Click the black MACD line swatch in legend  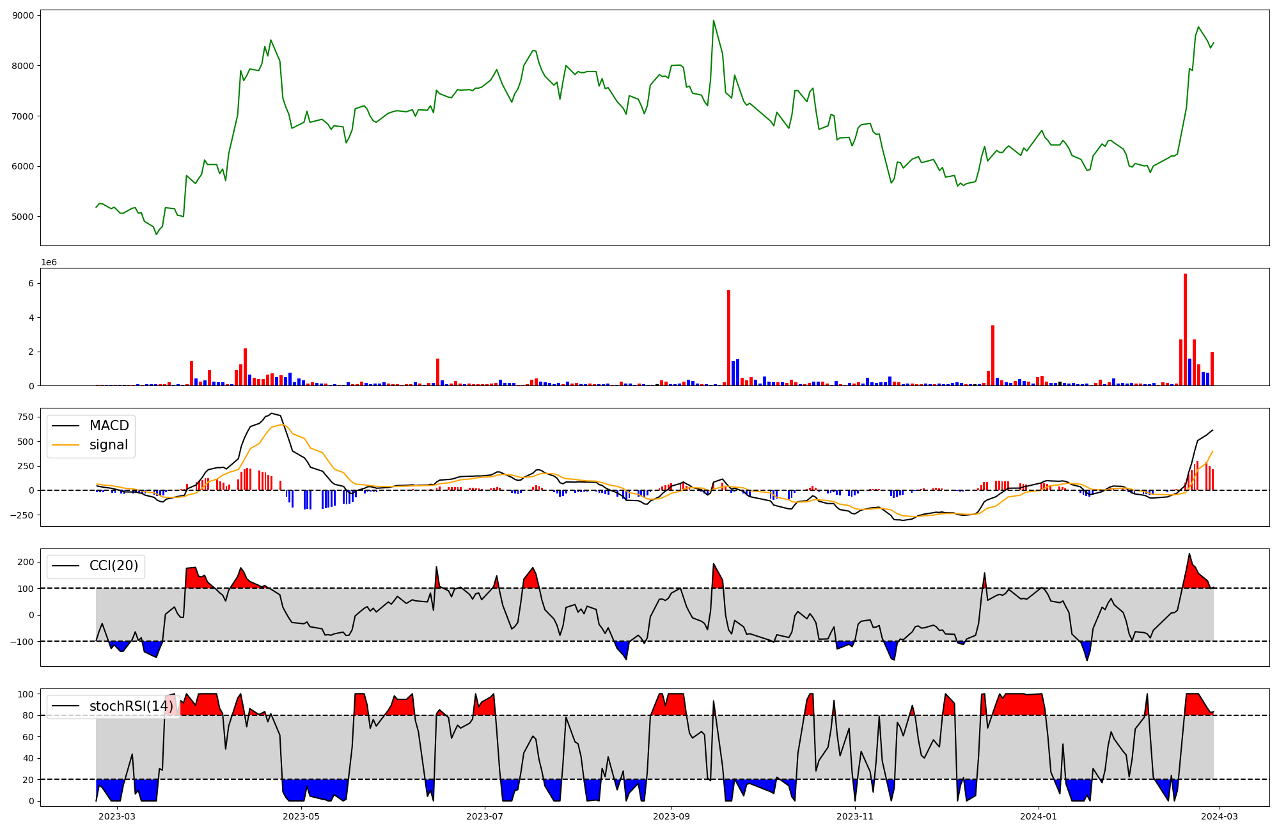(65, 426)
